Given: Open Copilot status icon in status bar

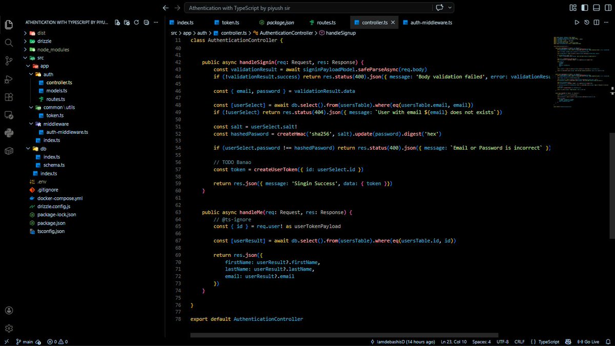Looking at the screenshot, I should pyautogui.click(x=568, y=341).
